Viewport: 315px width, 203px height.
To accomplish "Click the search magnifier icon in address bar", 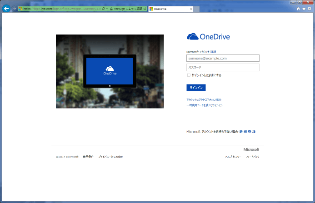I will point(104,9).
